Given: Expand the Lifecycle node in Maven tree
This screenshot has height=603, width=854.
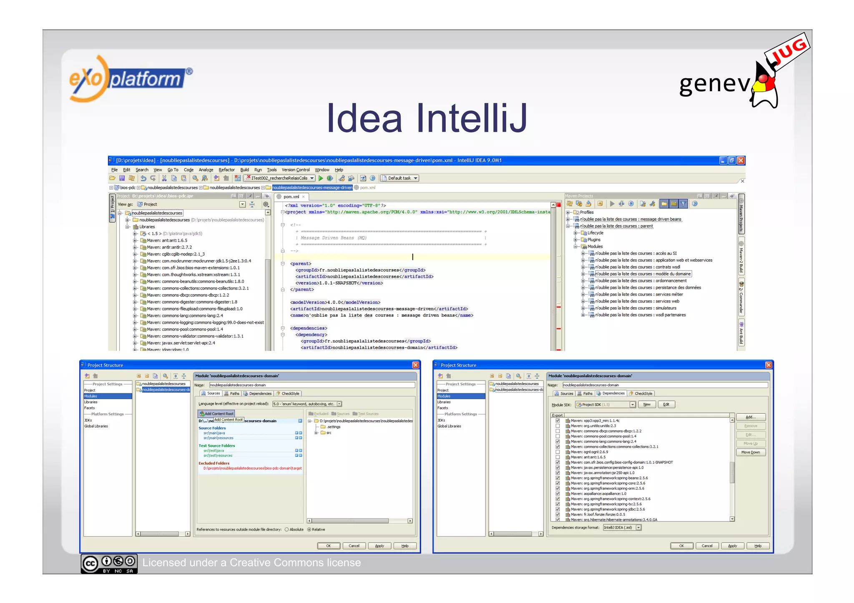Looking at the screenshot, I should [x=575, y=233].
